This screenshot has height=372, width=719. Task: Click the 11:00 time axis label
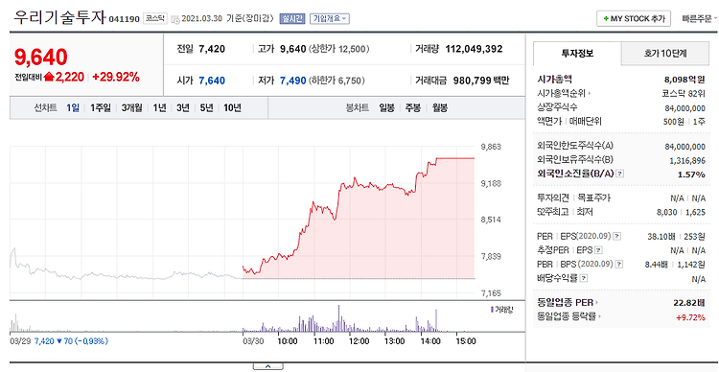pyautogui.click(x=323, y=341)
